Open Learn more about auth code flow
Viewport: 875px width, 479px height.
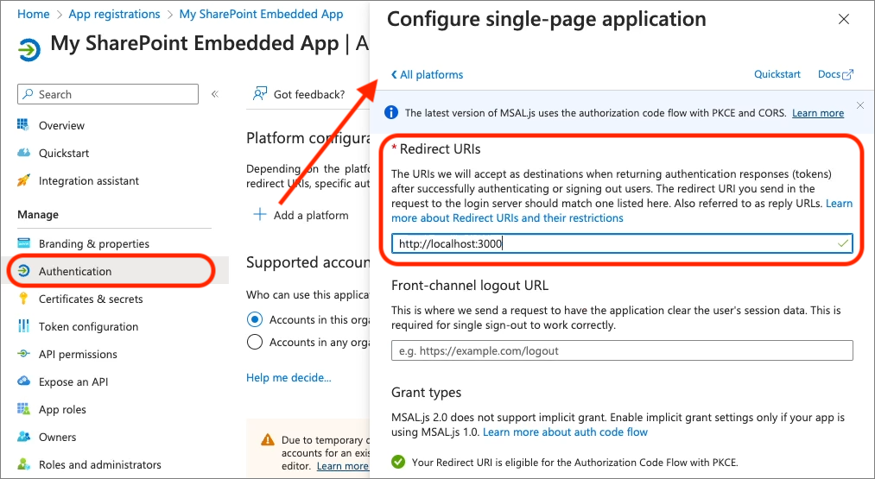click(565, 432)
